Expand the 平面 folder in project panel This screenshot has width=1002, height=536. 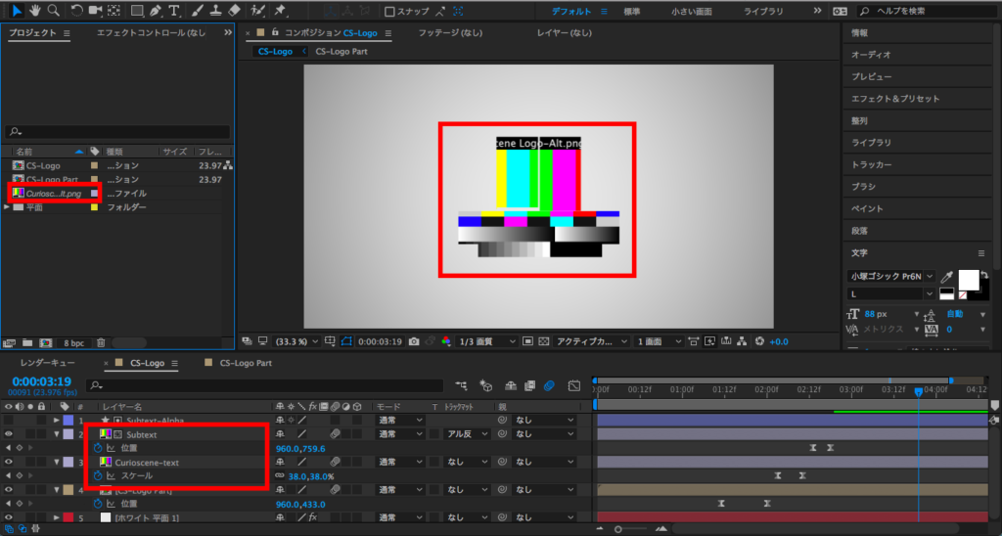click(8, 207)
